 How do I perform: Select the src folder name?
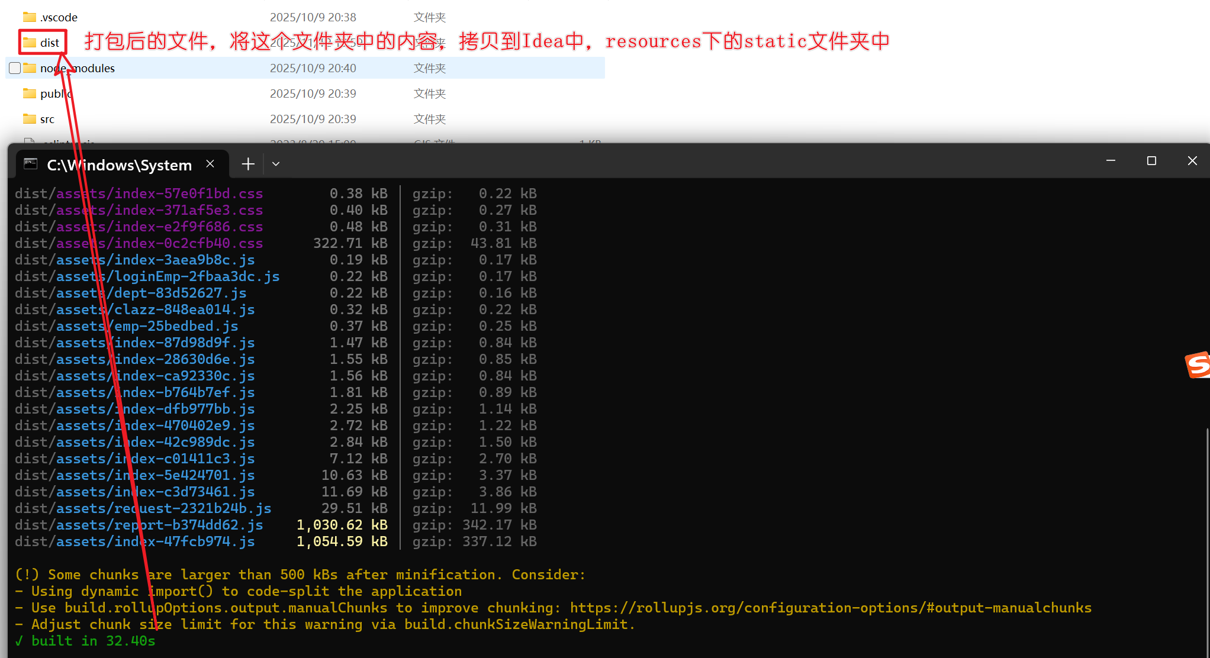point(47,119)
